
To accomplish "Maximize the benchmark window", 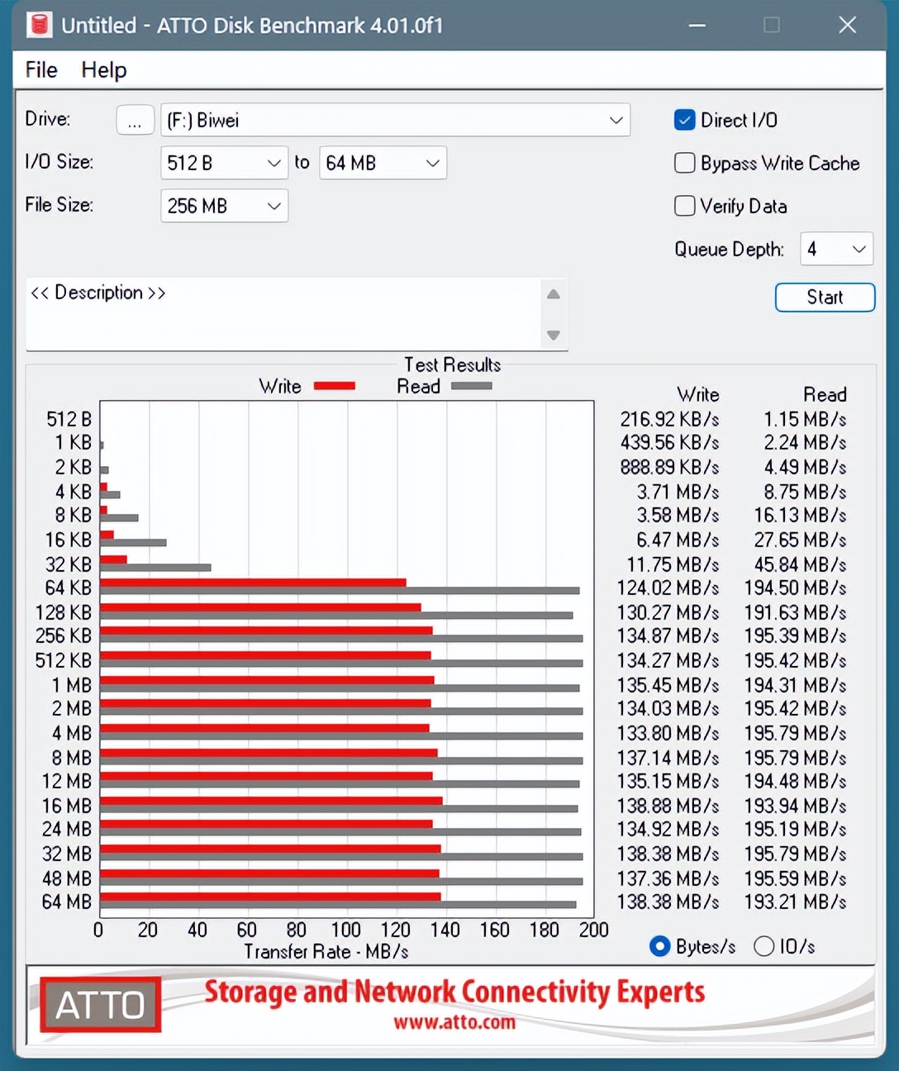I will (x=772, y=25).
